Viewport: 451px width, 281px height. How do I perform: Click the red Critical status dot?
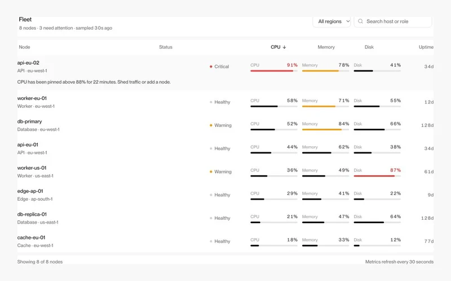(x=211, y=66)
